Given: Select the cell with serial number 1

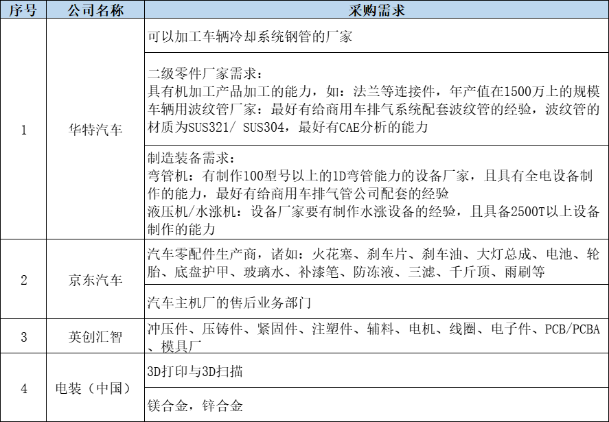Looking at the screenshot, I should coord(23,129).
